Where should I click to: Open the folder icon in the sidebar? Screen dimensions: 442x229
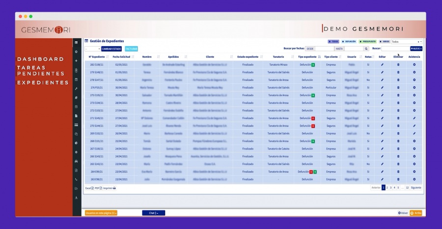76,188
